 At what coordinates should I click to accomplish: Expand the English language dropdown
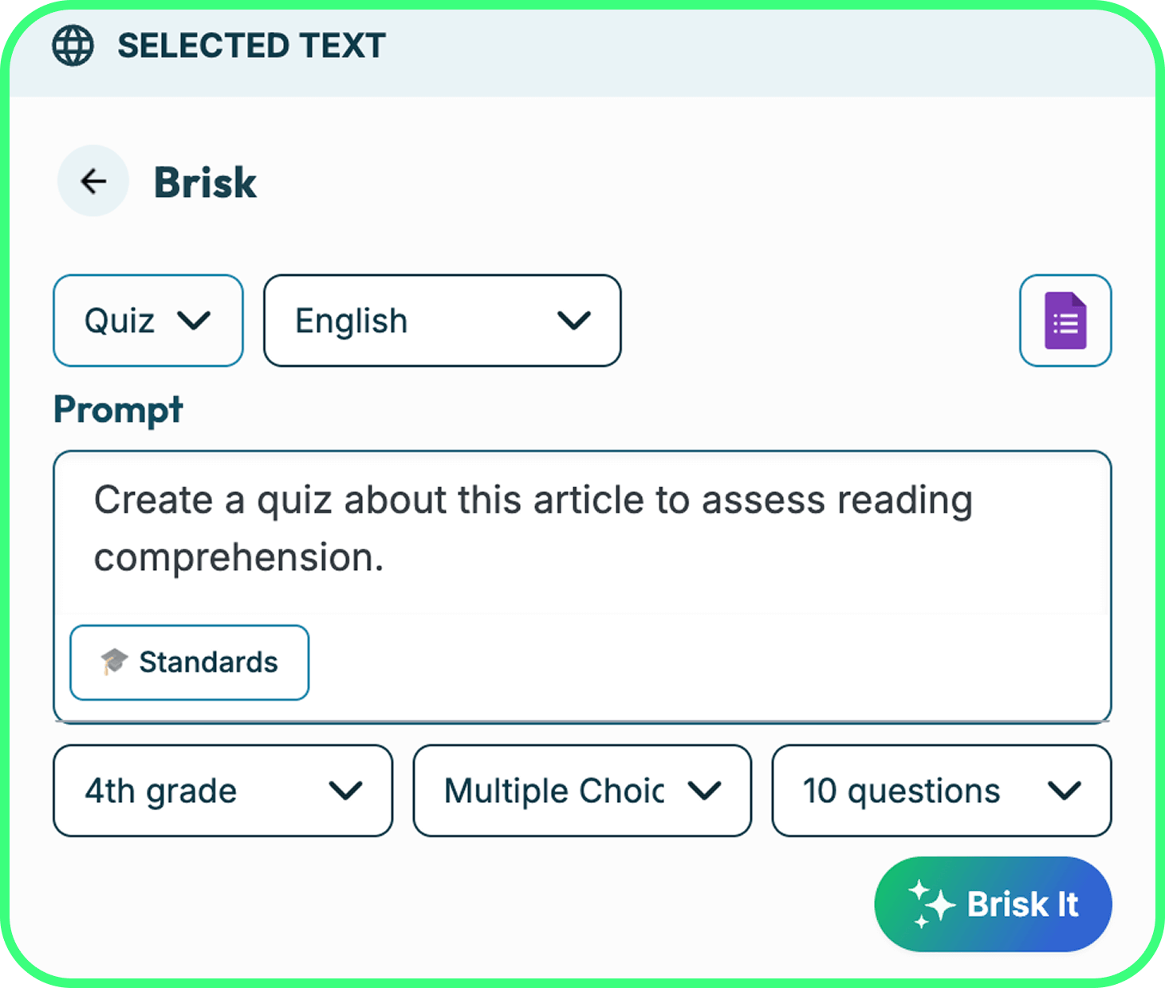point(442,321)
